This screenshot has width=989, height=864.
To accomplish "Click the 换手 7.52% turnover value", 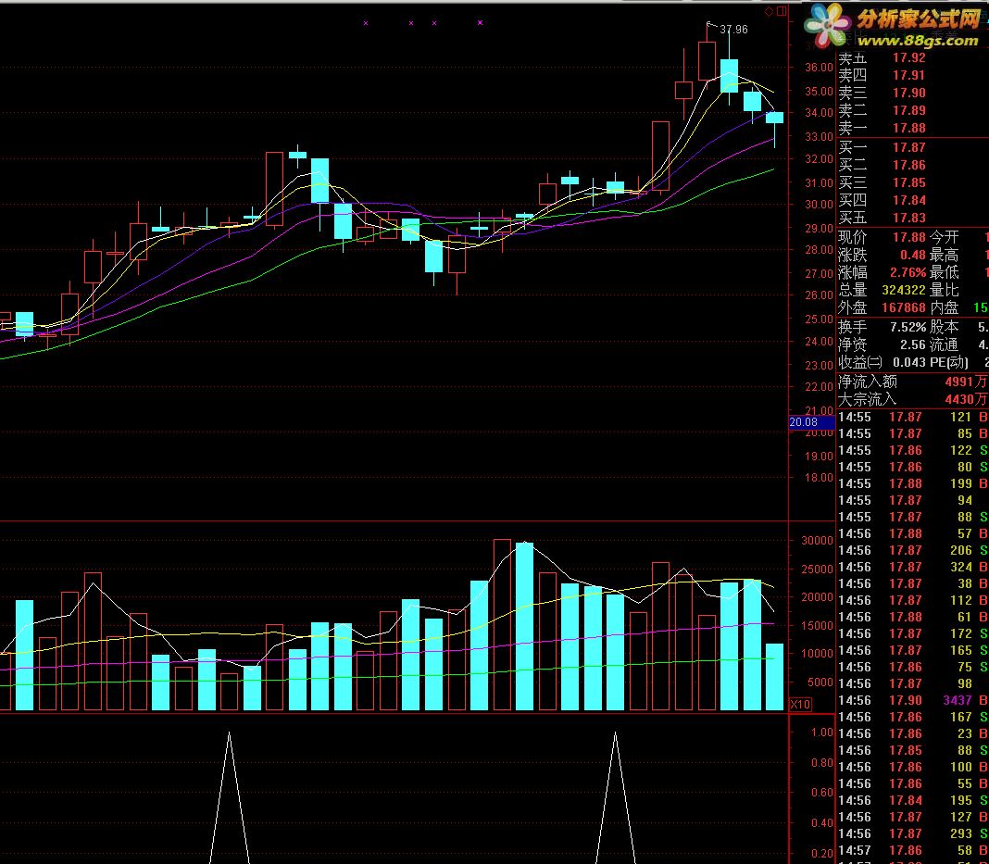I will pyautogui.click(x=908, y=328).
